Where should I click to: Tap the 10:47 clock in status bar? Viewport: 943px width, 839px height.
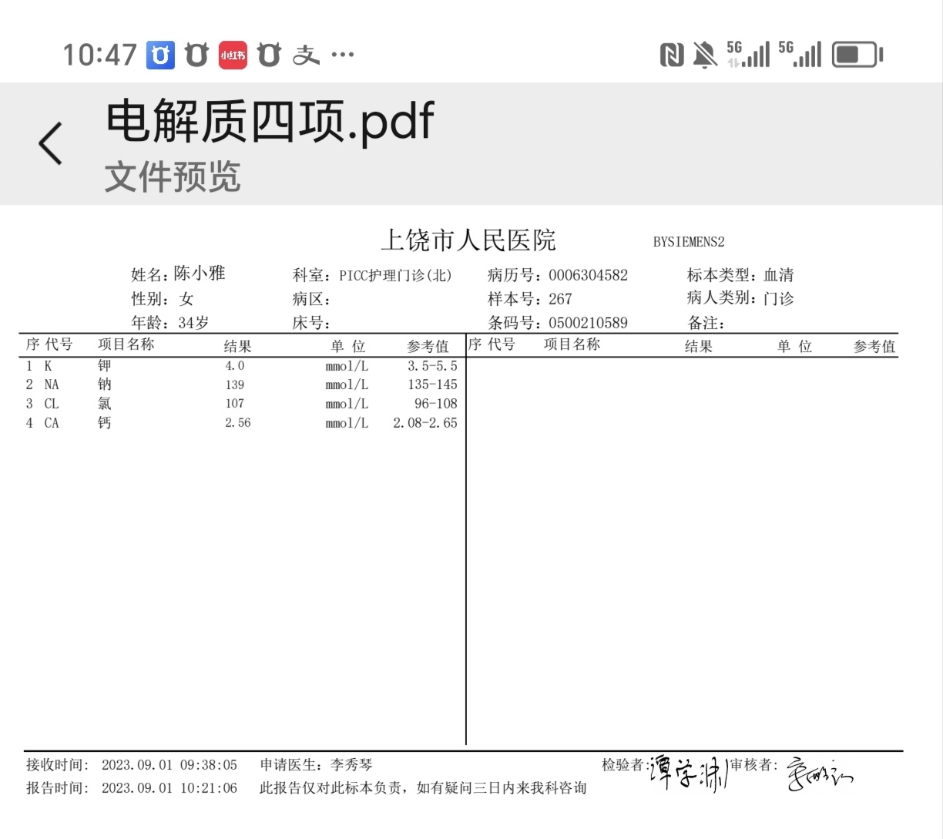(99, 55)
